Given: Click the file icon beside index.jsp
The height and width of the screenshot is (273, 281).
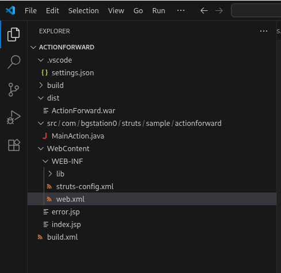Looking at the screenshot, I should [46, 225].
